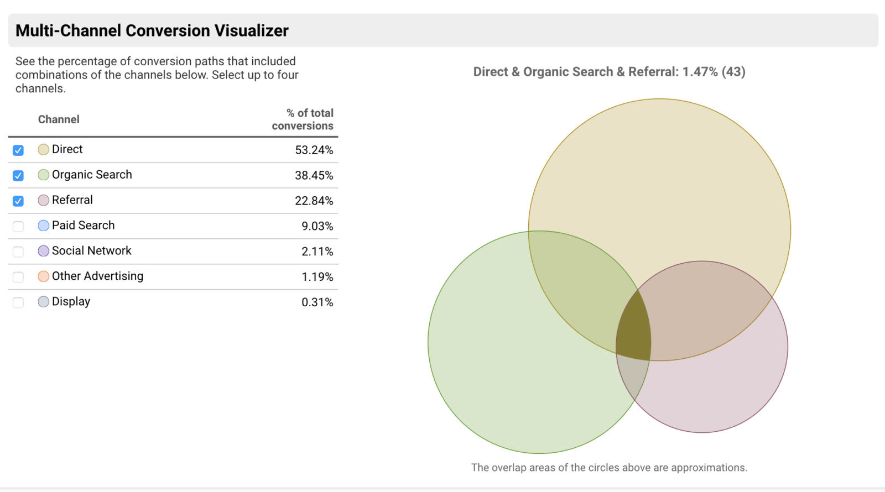This screenshot has width=885, height=492.
Task: Click the Social Network color dot
Action: pos(43,250)
